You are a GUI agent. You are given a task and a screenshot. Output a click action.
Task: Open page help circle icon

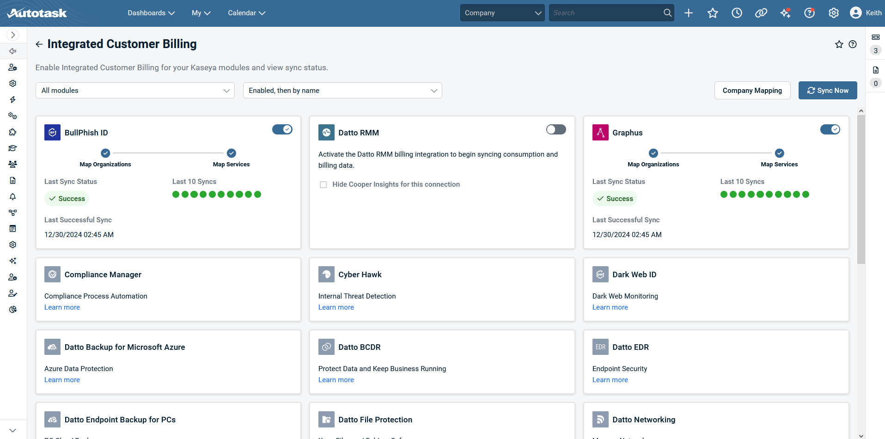(x=853, y=44)
